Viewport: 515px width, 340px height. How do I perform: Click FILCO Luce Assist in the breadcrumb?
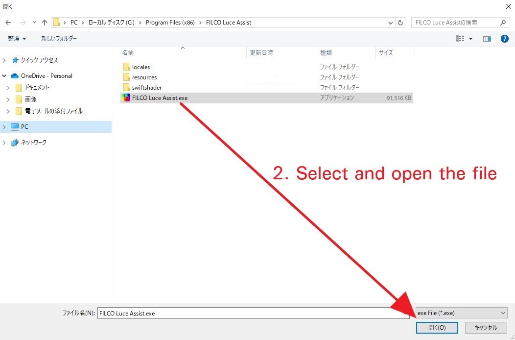point(229,23)
